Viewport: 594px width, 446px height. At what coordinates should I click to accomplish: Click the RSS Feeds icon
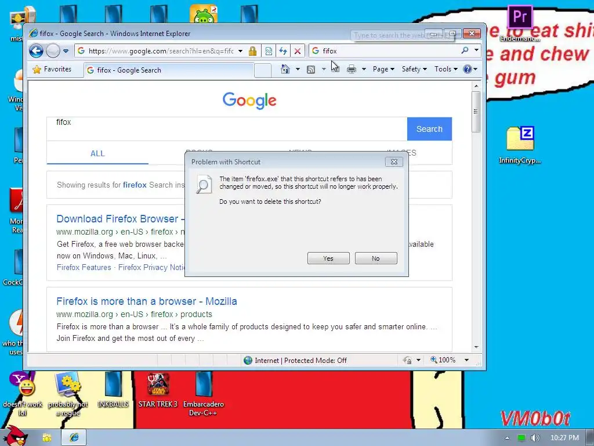pyautogui.click(x=311, y=70)
